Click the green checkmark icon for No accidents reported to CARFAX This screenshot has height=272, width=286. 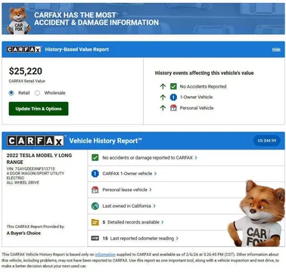(95, 158)
